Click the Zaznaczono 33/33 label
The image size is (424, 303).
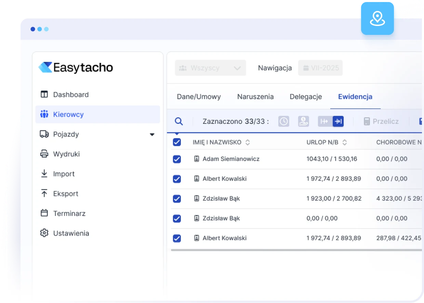[236, 121]
